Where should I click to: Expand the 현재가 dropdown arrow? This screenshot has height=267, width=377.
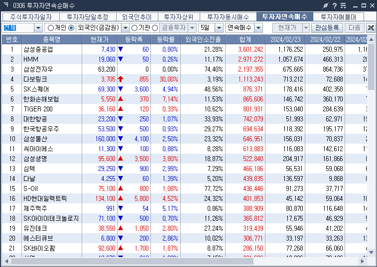[306, 28]
